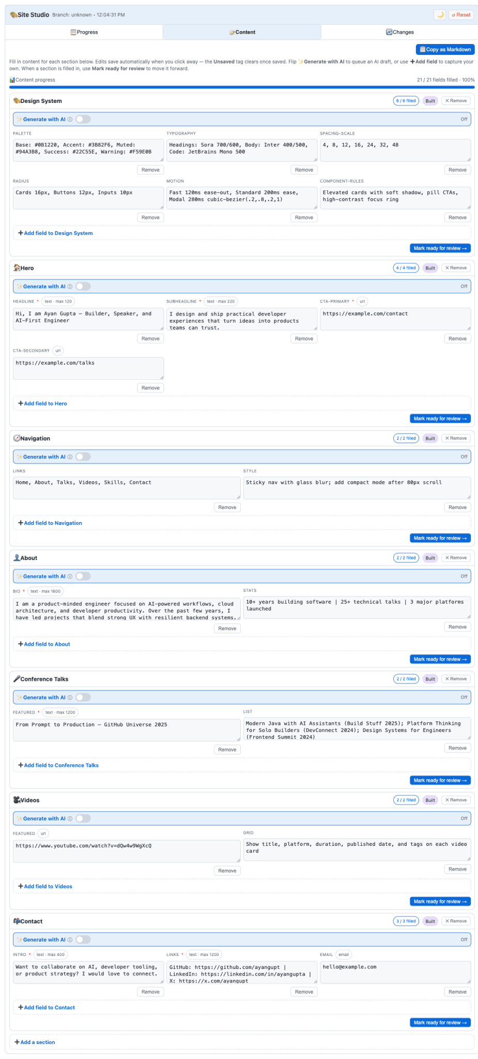
Task: Enable Generate with AI for Navigation
Action: pos(83,457)
